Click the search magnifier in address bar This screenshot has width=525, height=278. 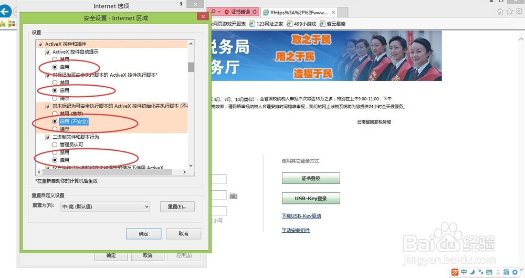point(214,12)
